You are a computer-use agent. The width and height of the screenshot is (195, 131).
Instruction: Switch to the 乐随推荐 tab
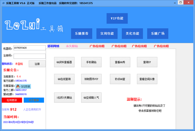click(82, 33)
